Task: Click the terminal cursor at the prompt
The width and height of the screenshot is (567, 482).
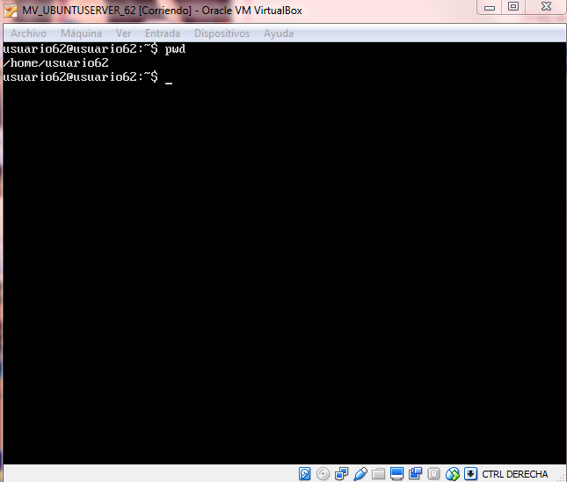Action: pyautogui.click(x=169, y=83)
